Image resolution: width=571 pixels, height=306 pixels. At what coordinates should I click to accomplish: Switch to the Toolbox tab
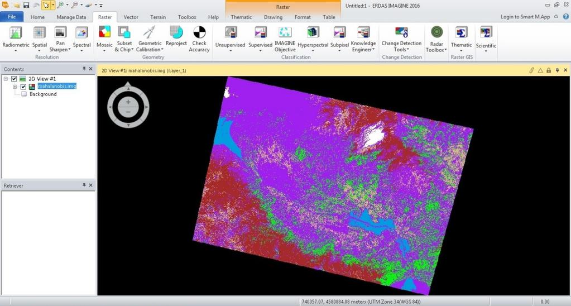point(187,17)
